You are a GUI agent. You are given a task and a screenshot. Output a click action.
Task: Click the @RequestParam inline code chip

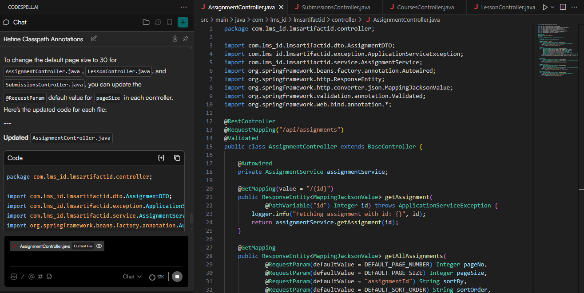point(25,98)
